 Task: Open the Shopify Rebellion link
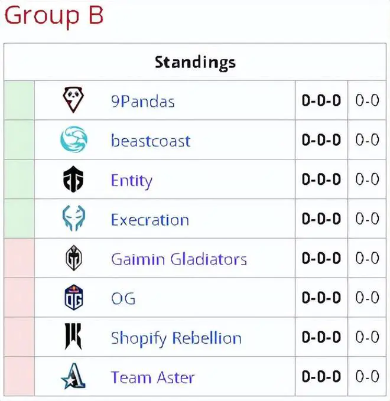pos(176,338)
